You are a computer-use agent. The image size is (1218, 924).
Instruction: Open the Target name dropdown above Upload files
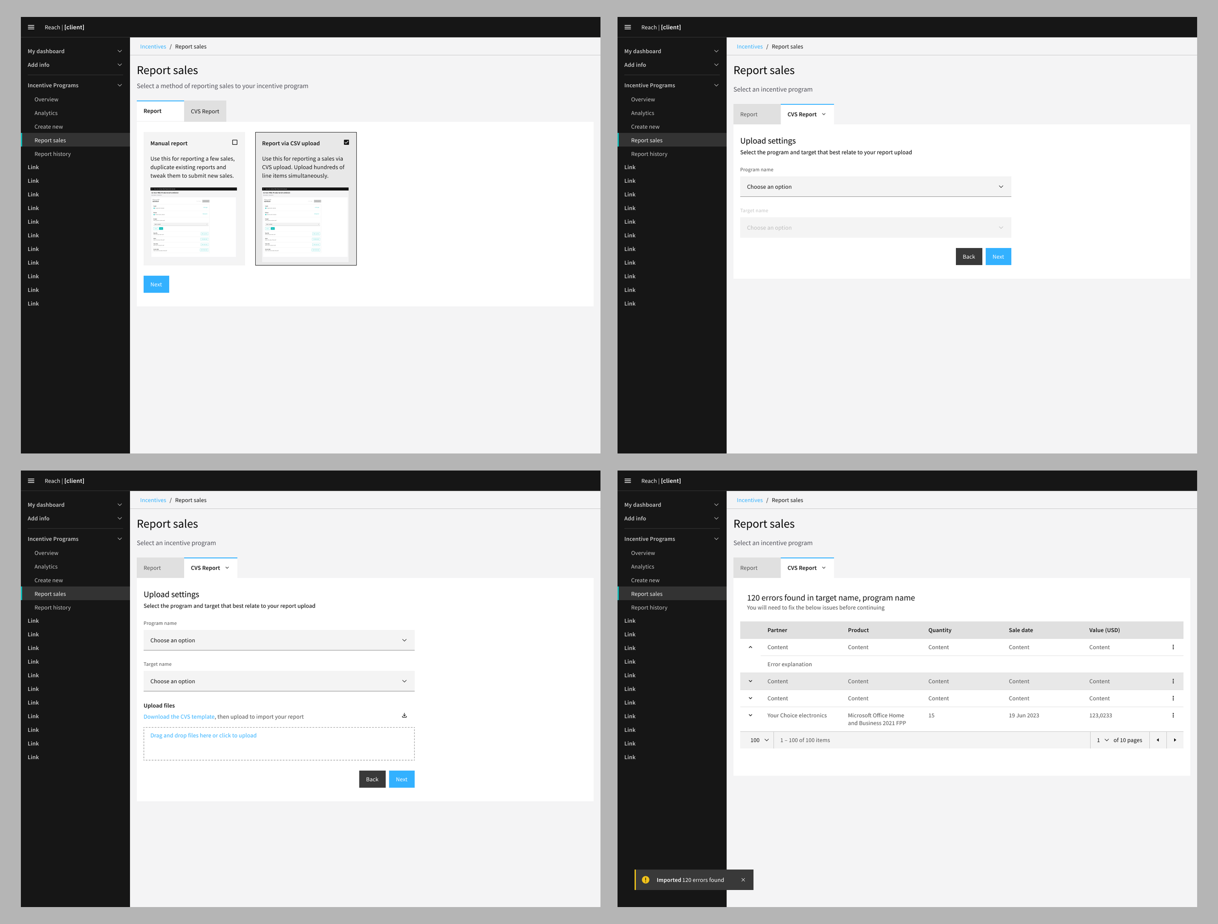pyautogui.click(x=279, y=681)
